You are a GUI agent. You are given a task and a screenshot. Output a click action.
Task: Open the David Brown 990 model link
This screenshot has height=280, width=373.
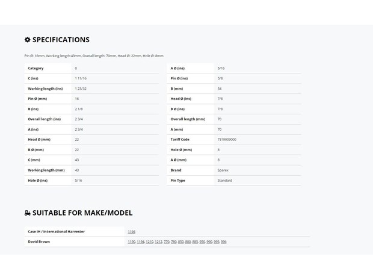(209, 242)
